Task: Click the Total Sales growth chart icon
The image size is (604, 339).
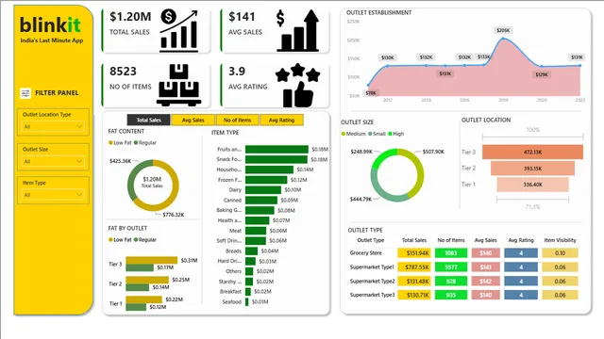Action: 179,31
